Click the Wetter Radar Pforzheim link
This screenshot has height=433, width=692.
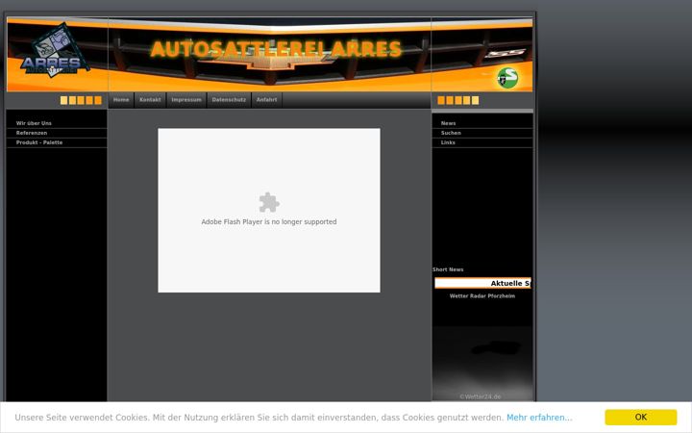click(x=482, y=296)
